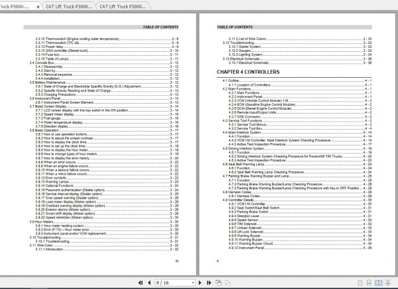Screen dimensions: 398x289
Task: Go to the previous page
Action: pyautogui.click(x=149, y=282)
